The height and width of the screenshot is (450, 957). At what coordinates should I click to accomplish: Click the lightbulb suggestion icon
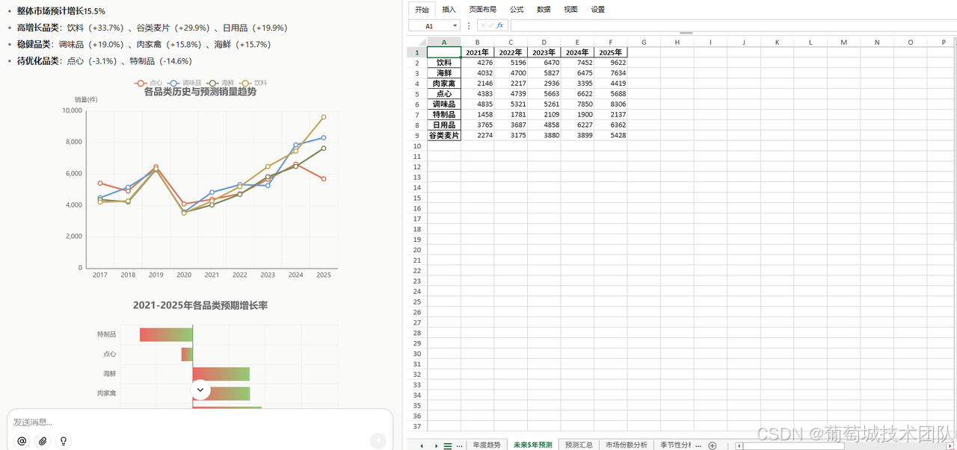click(64, 441)
